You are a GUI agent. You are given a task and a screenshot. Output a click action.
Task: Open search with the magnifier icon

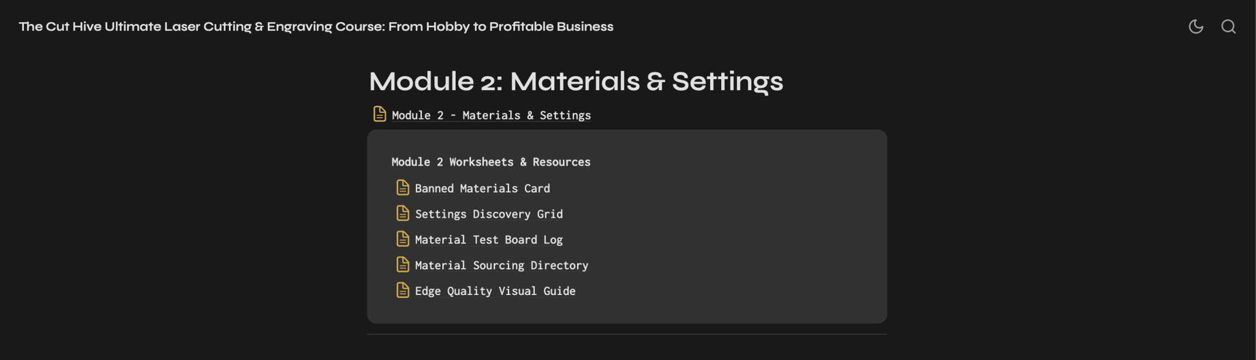point(1228,26)
